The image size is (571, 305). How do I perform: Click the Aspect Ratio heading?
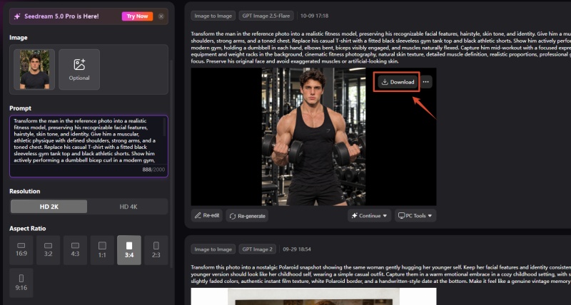pyautogui.click(x=28, y=228)
